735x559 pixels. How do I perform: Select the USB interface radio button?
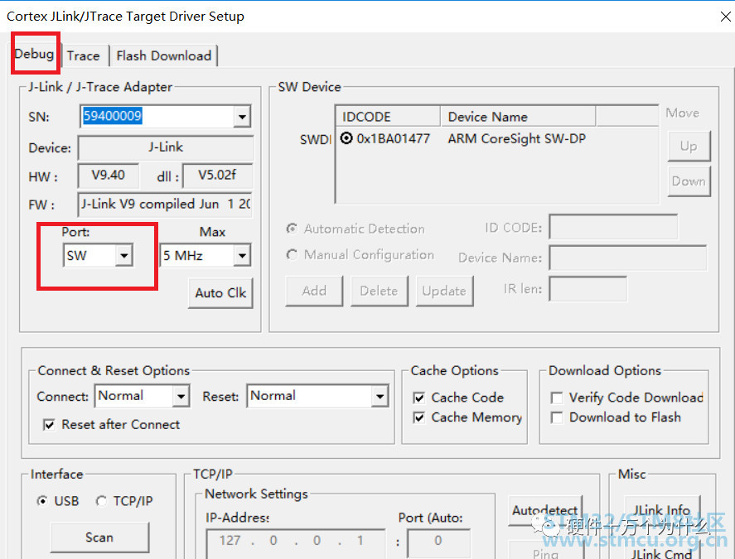pyautogui.click(x=42, y=501)
